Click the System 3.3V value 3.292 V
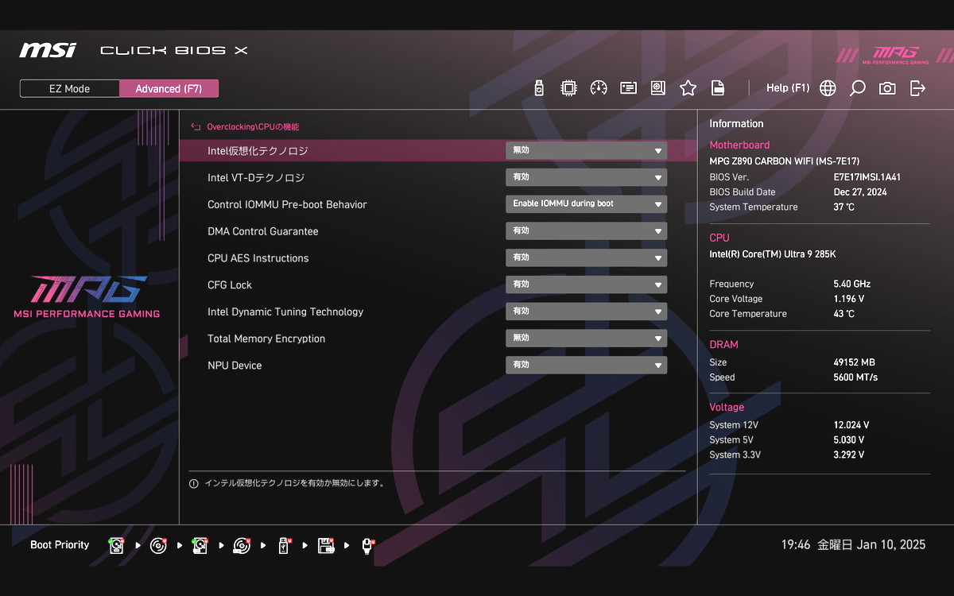954x596 pixels. tap(849, 455)
